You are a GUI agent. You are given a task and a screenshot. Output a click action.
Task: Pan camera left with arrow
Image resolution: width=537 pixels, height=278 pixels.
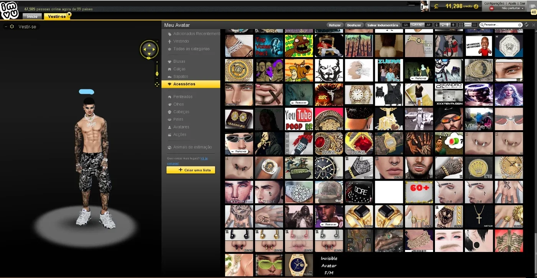point(144,49)
